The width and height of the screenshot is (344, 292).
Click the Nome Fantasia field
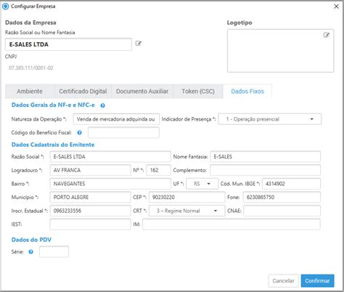coord(266,157)
